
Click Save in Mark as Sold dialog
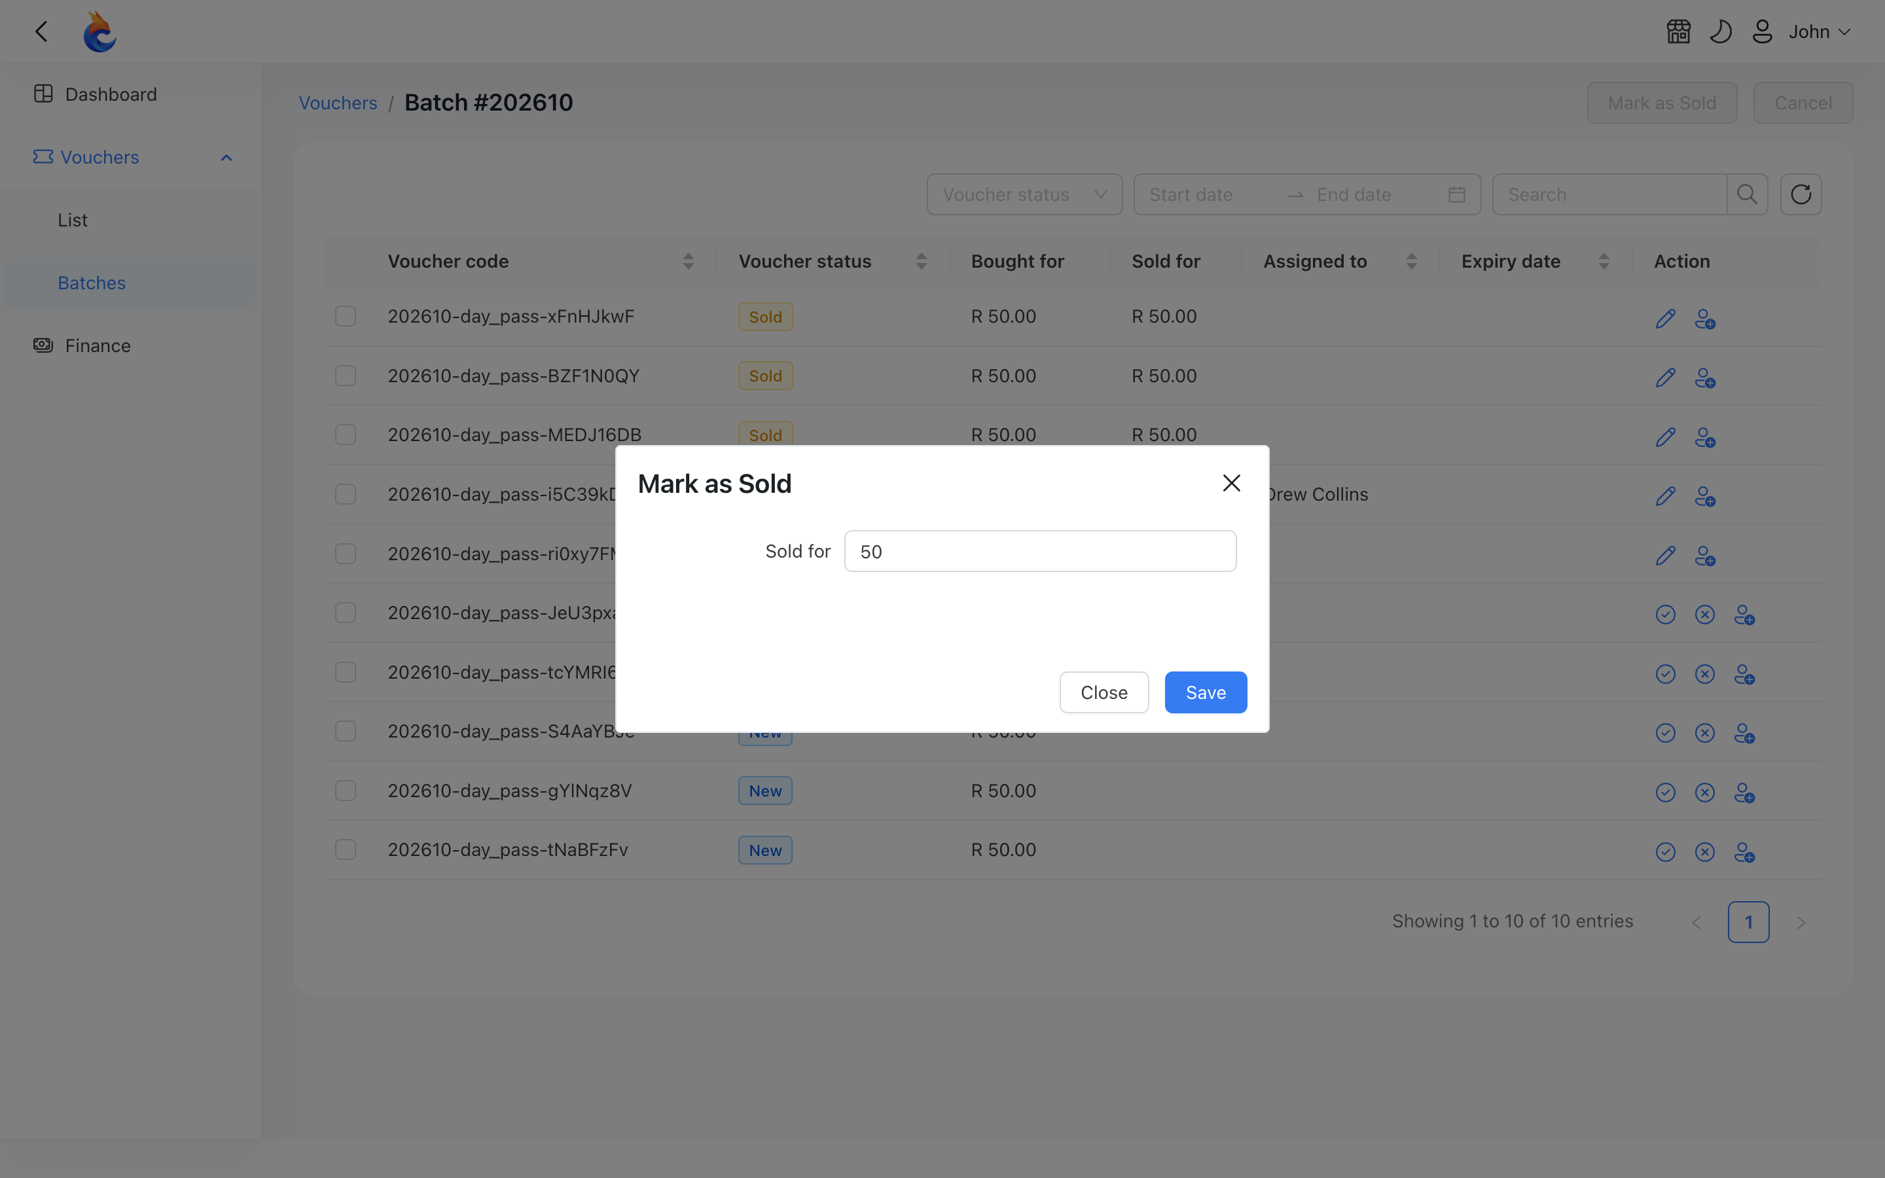[x=1206, y=692]
